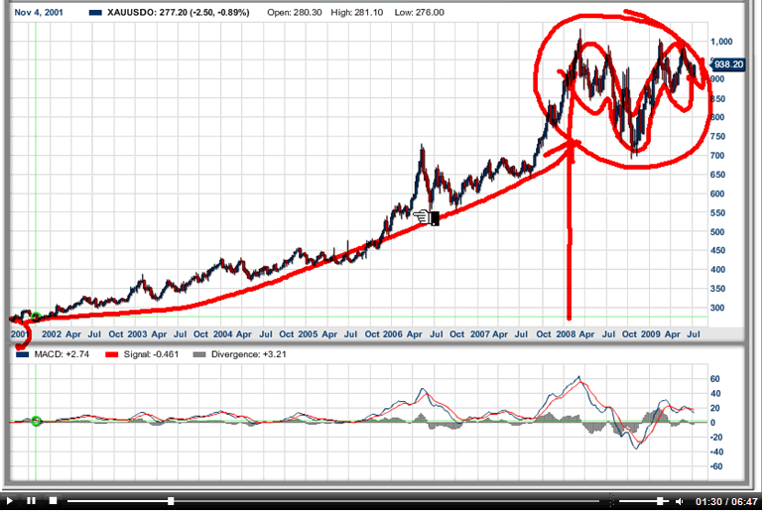Stop the video with the square button
The width and height of the screenshot is (768, 517).
tap(54, 501)
